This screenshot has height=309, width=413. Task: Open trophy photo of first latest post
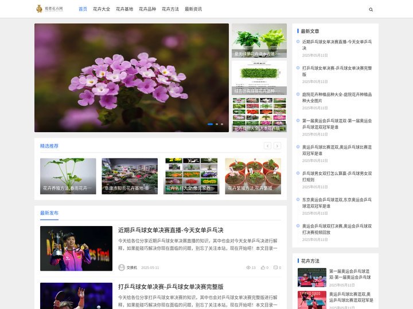point(76,248)
